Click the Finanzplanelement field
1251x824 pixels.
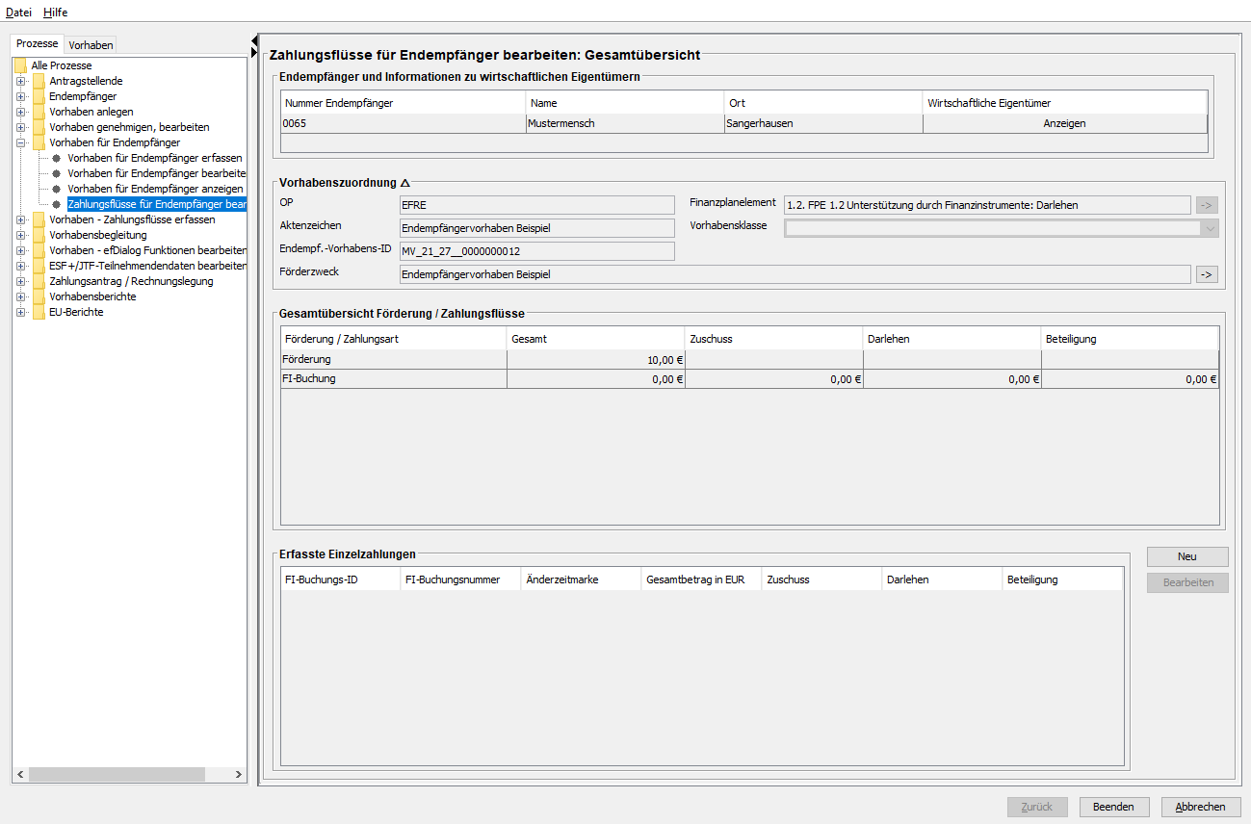[x=987, y=205]
